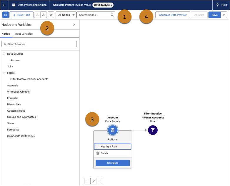Click Generate Data Preview
This screenshot has width=230, height=186.
[173, 15]
